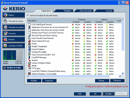
Task: Click the FTP Expert icon
Action: pos(30,68)
